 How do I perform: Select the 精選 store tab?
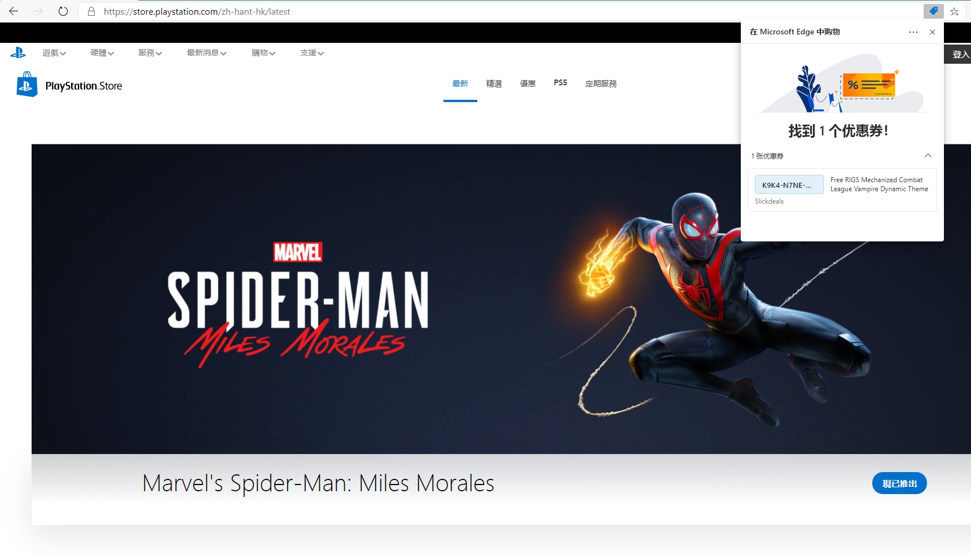(x=494, y=83)
